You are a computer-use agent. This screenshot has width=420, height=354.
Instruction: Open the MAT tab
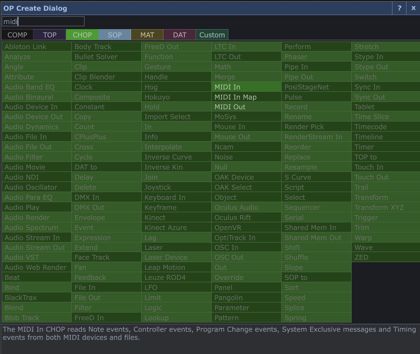tap(147, 35)
